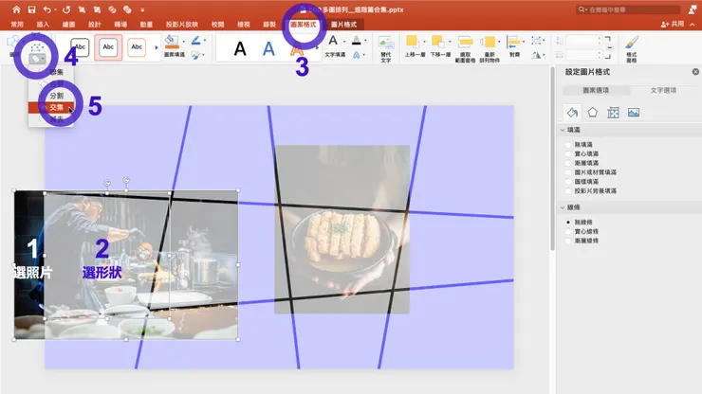Open Size & Properties tab in format pane
This screenshot has height=394, width=702.
(x=613, y=113)
